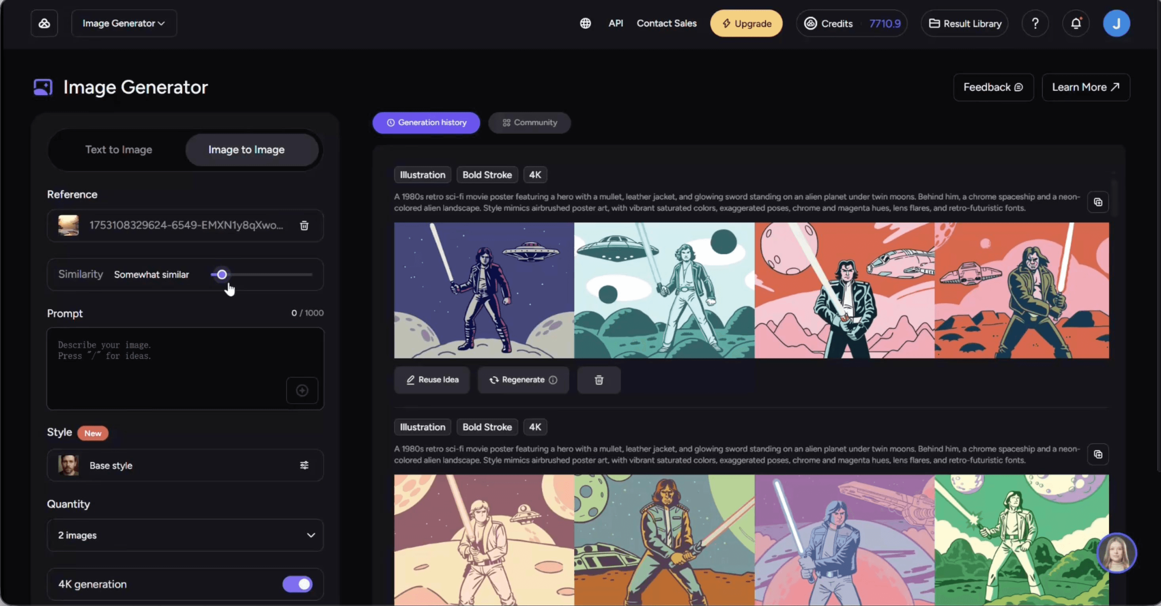Image resolution: width=1161 pixels, height=606 pixels.
Task: Expand the Image Generator dropdown menu
Action: 124,23
